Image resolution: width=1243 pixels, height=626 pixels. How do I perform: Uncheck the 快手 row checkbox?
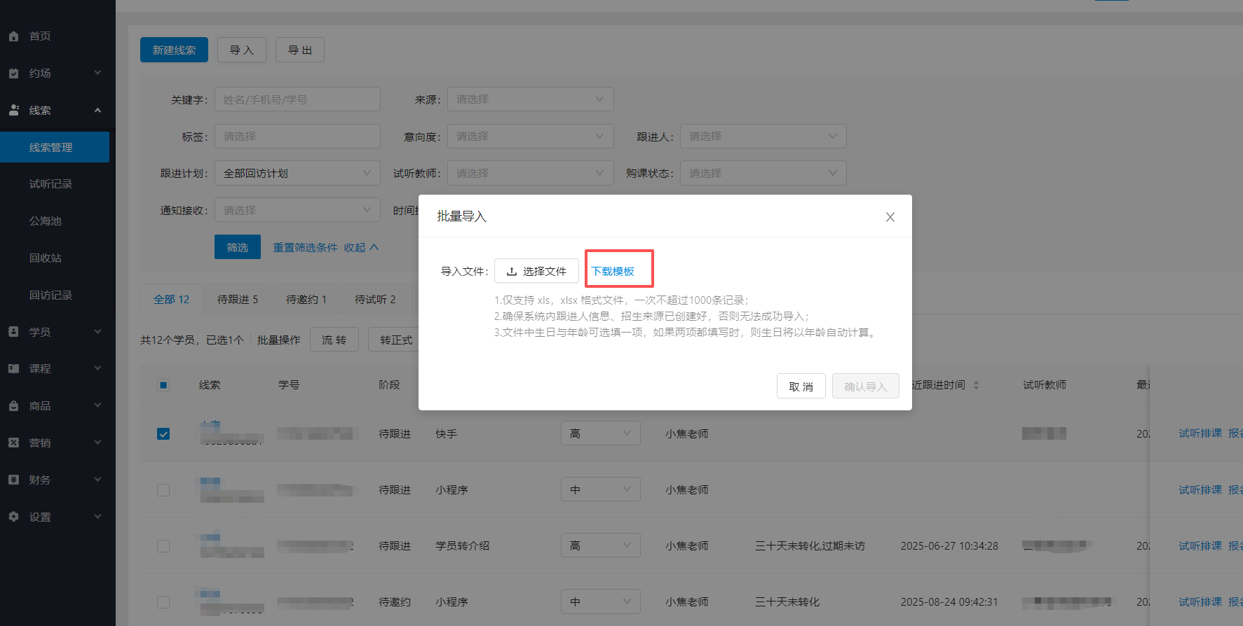point(163,434)
